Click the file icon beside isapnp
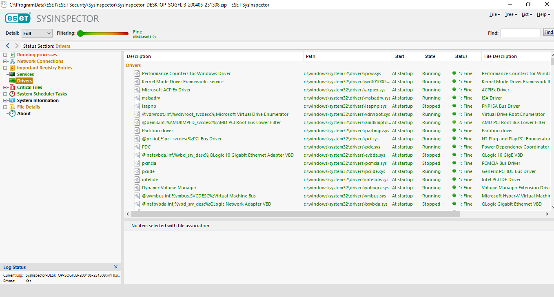 click(137, 106)
